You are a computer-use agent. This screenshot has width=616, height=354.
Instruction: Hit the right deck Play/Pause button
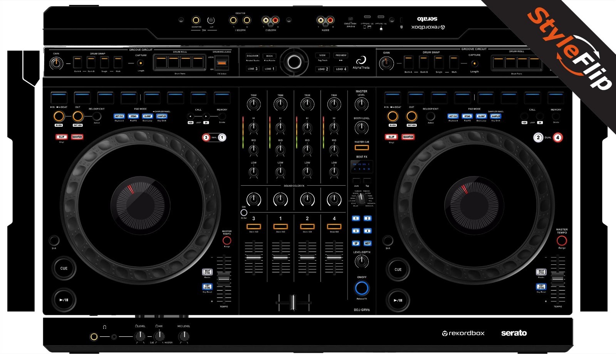coord(398,301)
